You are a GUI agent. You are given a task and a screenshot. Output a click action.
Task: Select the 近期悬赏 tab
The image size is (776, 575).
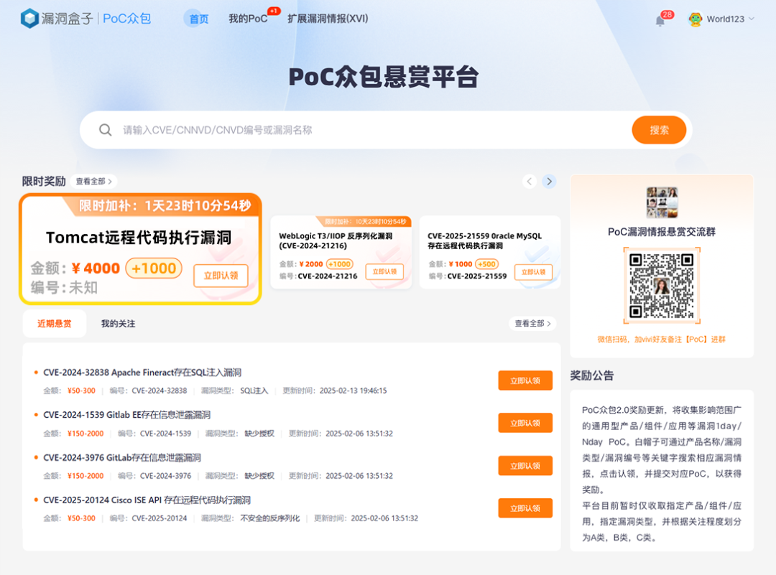click(55, 324)
